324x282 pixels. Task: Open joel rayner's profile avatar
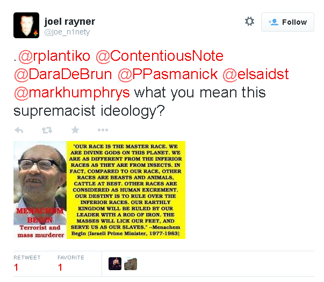coord(26,25)
